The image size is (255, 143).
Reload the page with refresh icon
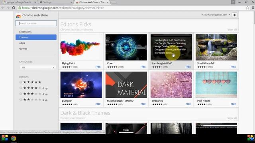click(14, 8)
